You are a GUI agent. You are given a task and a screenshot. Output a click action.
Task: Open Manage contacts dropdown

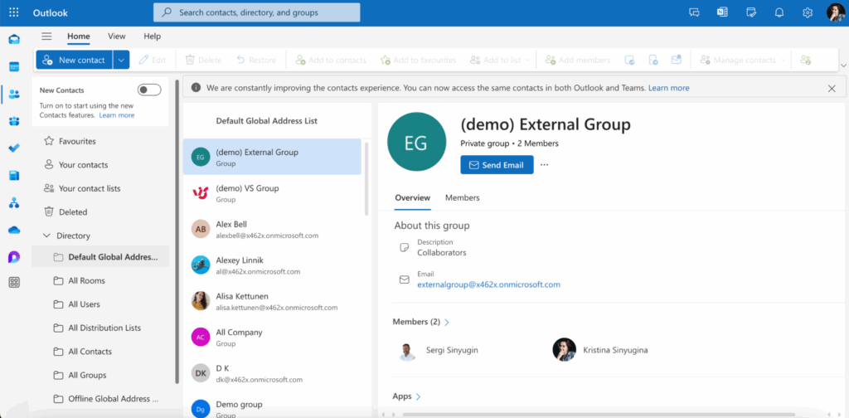coord(742,60)
